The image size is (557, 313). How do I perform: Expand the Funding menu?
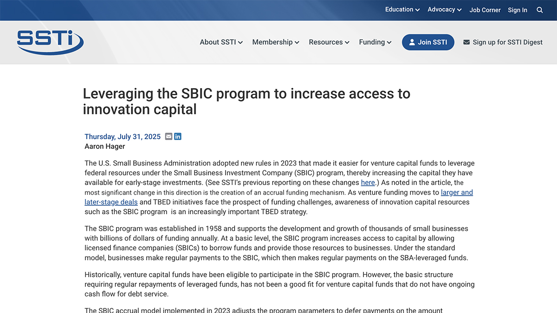pos(375,42)
